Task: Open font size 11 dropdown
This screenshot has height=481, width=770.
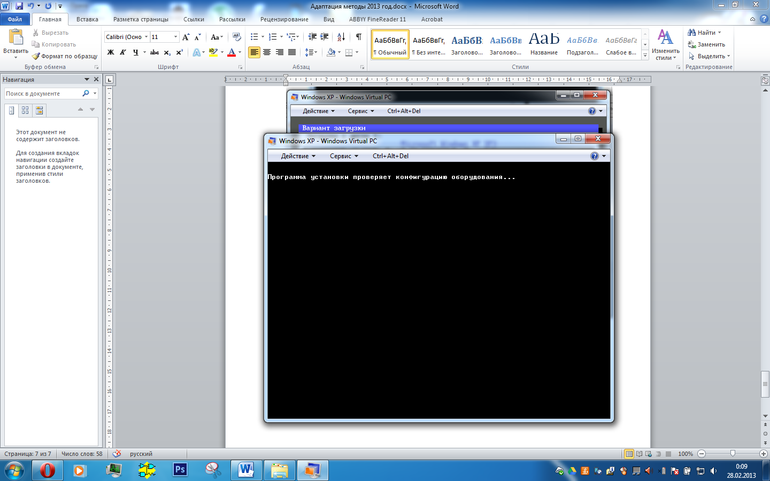Action: point(175,37)
